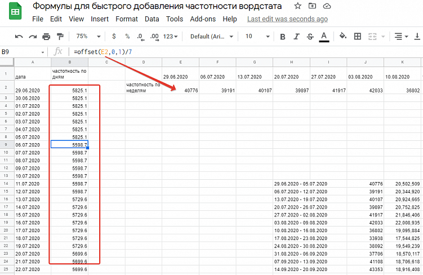
Task: Select column B header
Action: [70, 62]
